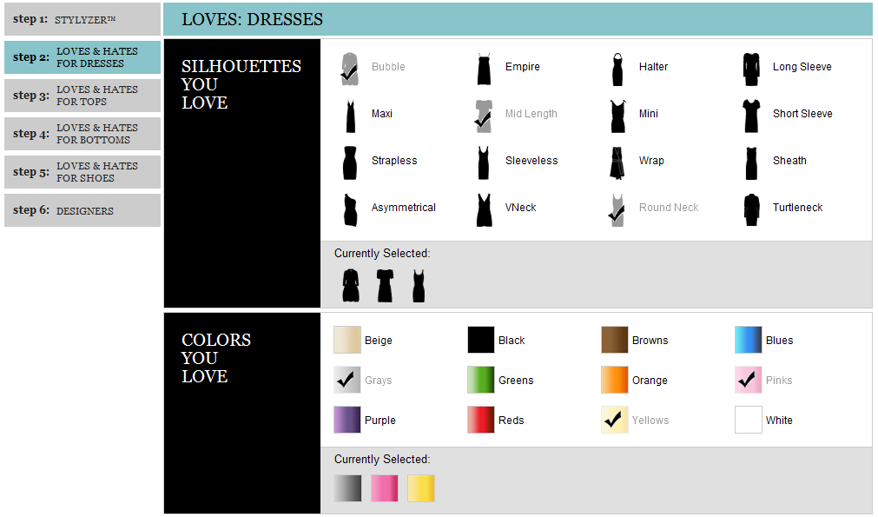Deselect the checked Mid Length silhouette
The height and width of the screenshot is (517, 878).
(484, 116)
